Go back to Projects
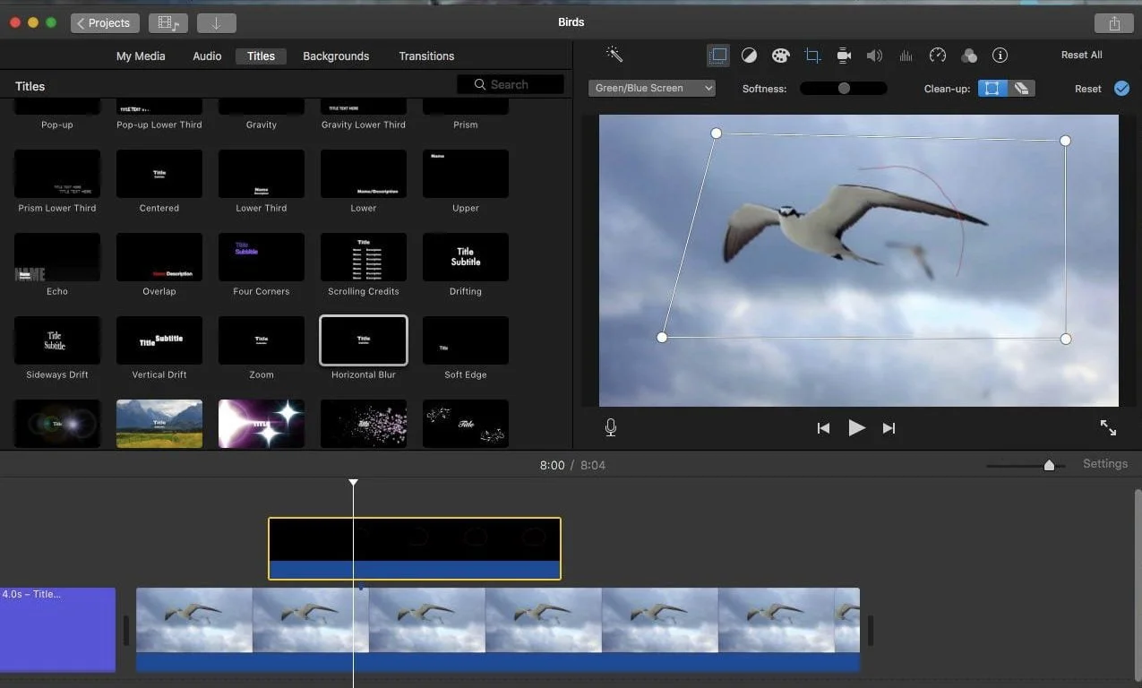The height and width of the screenshot is (688, 1142). point(105,23)
